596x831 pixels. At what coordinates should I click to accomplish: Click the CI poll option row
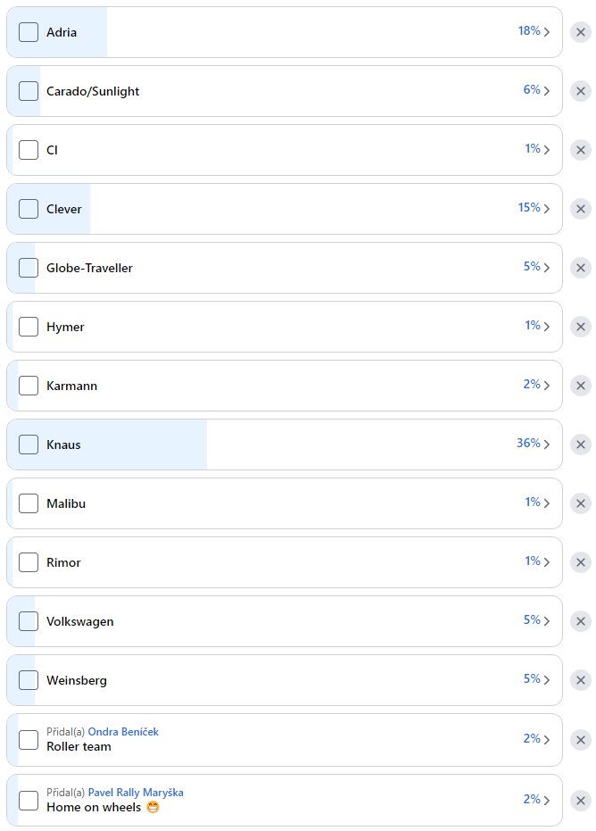(268, 150)
